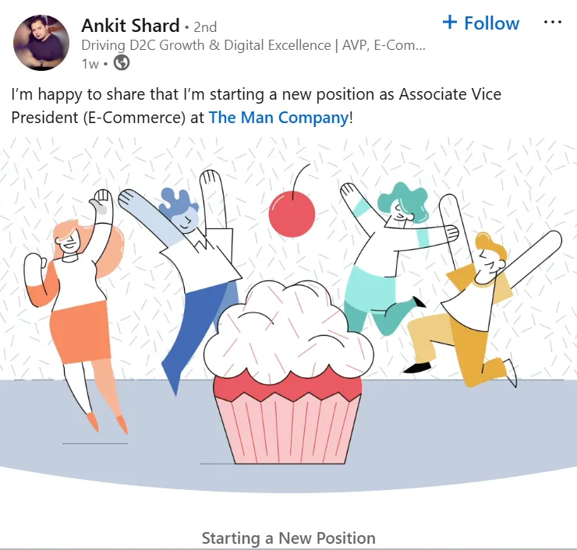
Task: Click the profile headline Driving D2C Growth
Action: [x=253, y=46]
